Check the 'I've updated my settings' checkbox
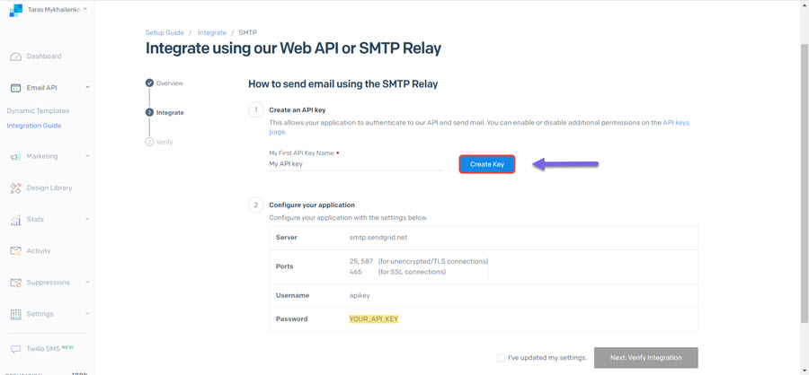This screenshot has width=809, height=375. 501,358
